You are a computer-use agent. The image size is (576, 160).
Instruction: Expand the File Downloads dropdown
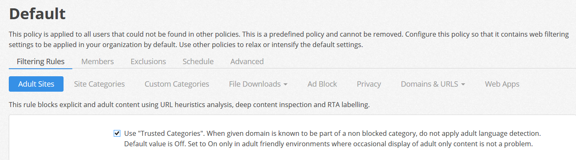click(258, 84)
